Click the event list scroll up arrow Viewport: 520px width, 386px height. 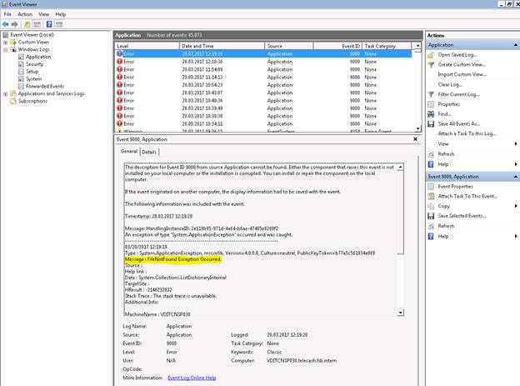pyautogui.click(x=417, y=46)
